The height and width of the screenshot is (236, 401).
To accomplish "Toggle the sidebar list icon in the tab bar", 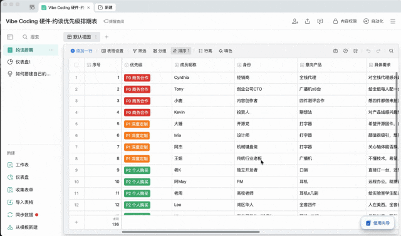I will click(32, 8).
